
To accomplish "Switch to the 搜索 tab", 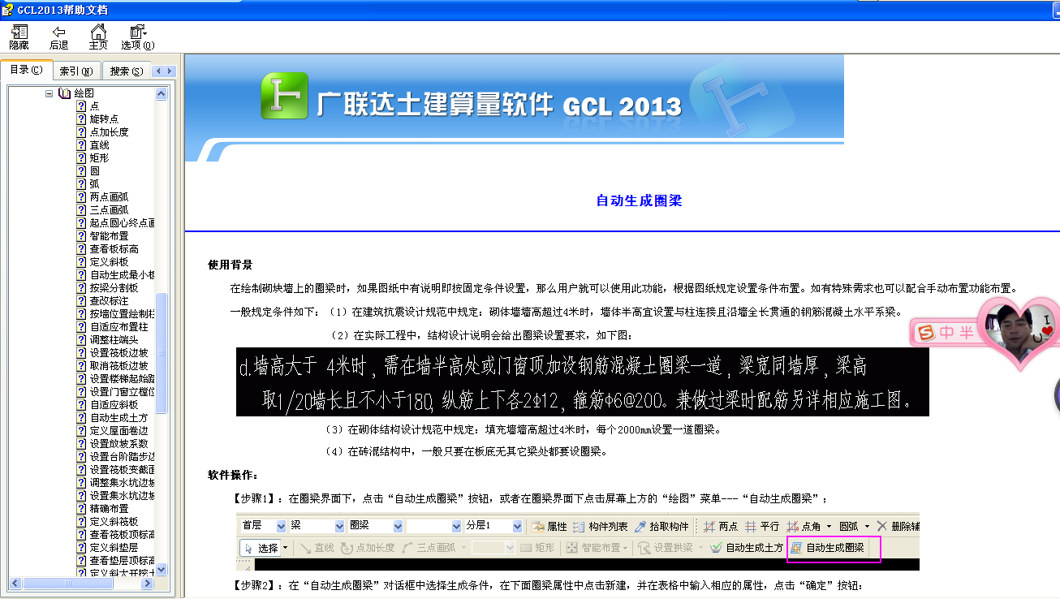I will point(126,71).
